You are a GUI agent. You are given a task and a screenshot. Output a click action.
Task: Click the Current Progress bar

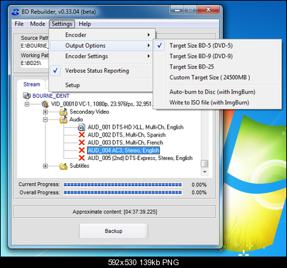click(123, 184)
